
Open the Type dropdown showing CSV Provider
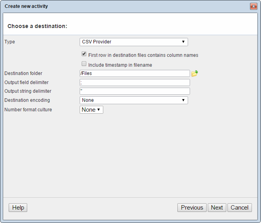(x=134, y=42)
